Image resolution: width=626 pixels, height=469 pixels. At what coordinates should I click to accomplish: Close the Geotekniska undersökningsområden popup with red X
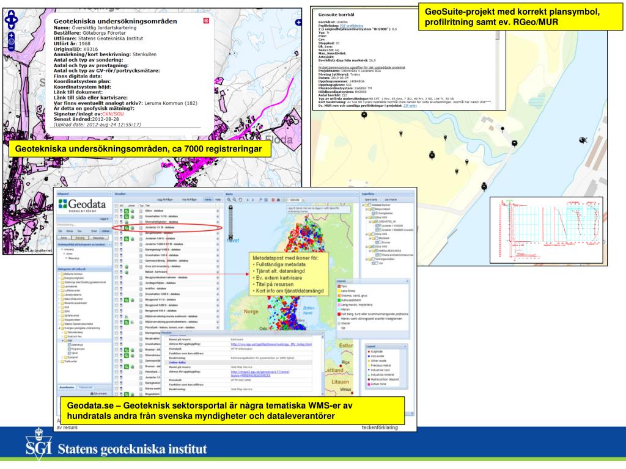pos(206,21)
